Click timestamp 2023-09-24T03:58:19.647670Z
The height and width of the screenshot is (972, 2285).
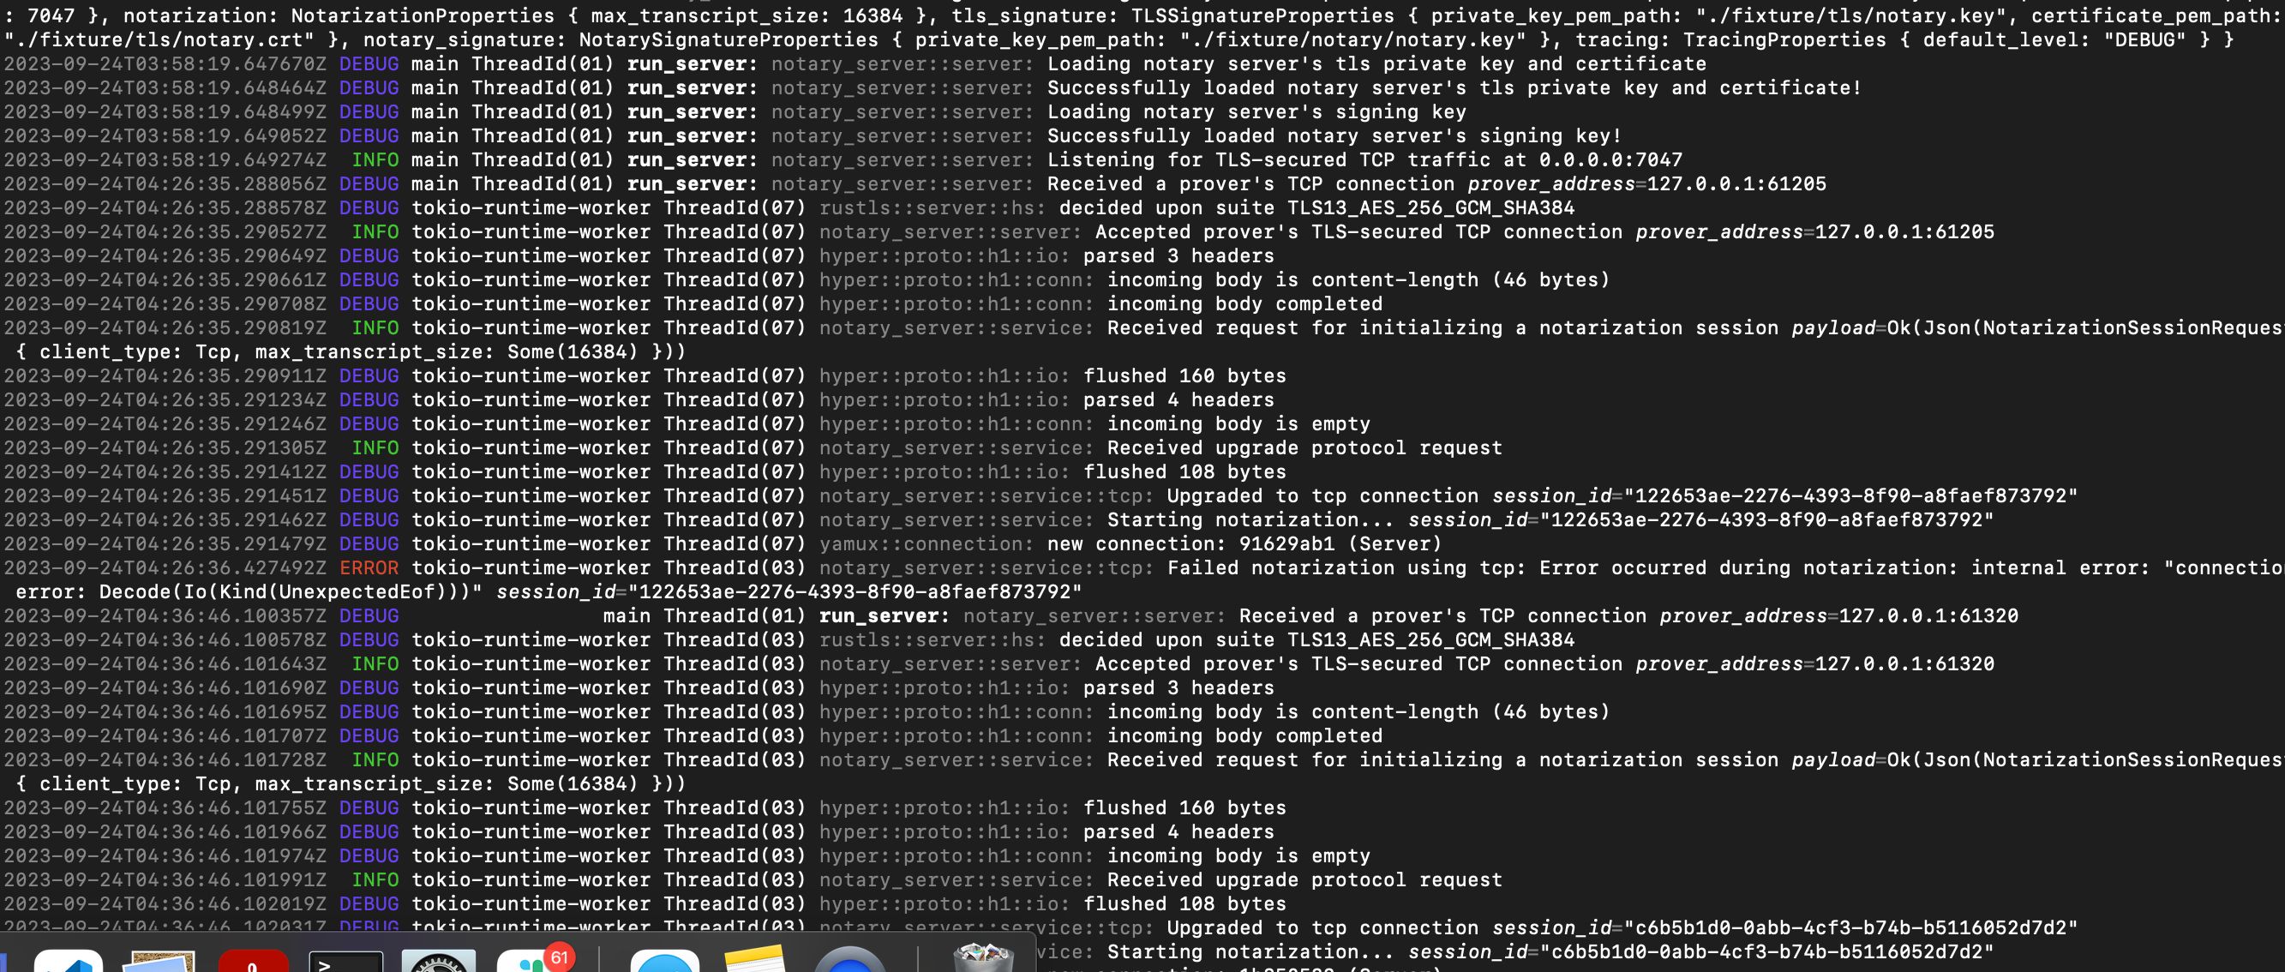tap(165, 63)
